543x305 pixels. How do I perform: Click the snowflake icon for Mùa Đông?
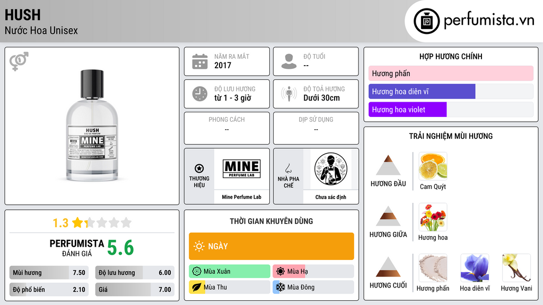tap(281, 287)
